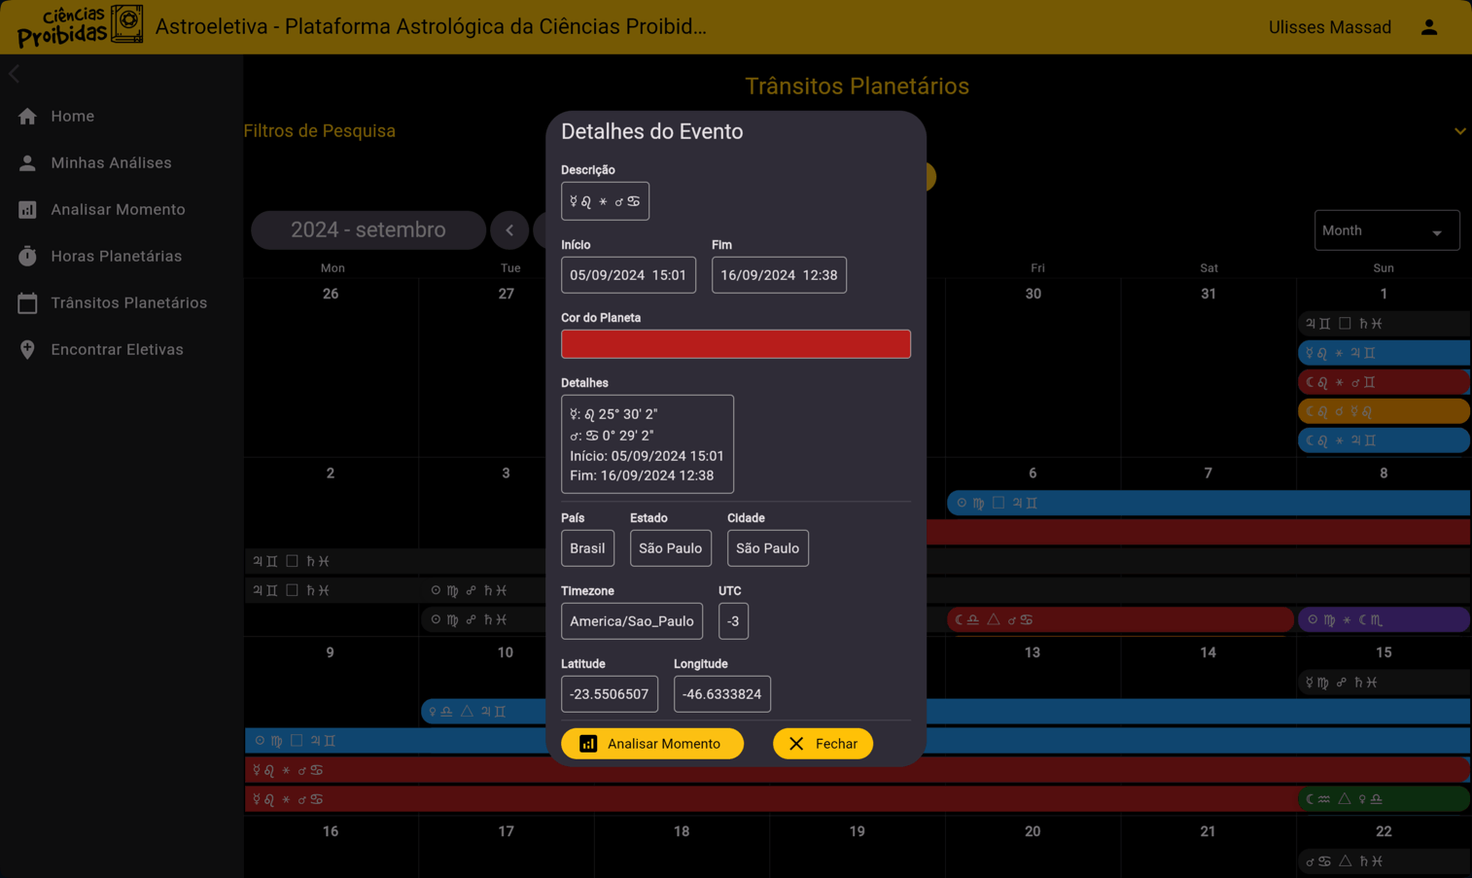Click the red Cor do Planeta swatch
The height and width of the screenshot is (878, 1472).
tap(735, 344)
